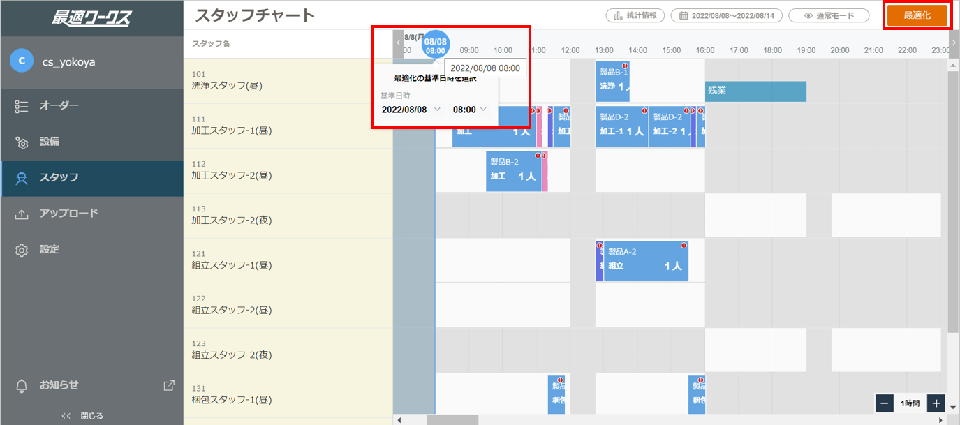Viewport: 960px width, 425px height.
Task: Select staff row 123 組立スタッフ-2(夜)
Action: pos(288,350)
